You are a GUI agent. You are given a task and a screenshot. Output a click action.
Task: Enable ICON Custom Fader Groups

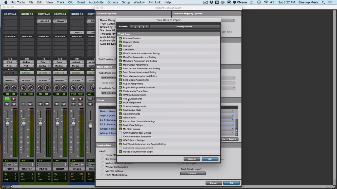[x=120, y=133]
